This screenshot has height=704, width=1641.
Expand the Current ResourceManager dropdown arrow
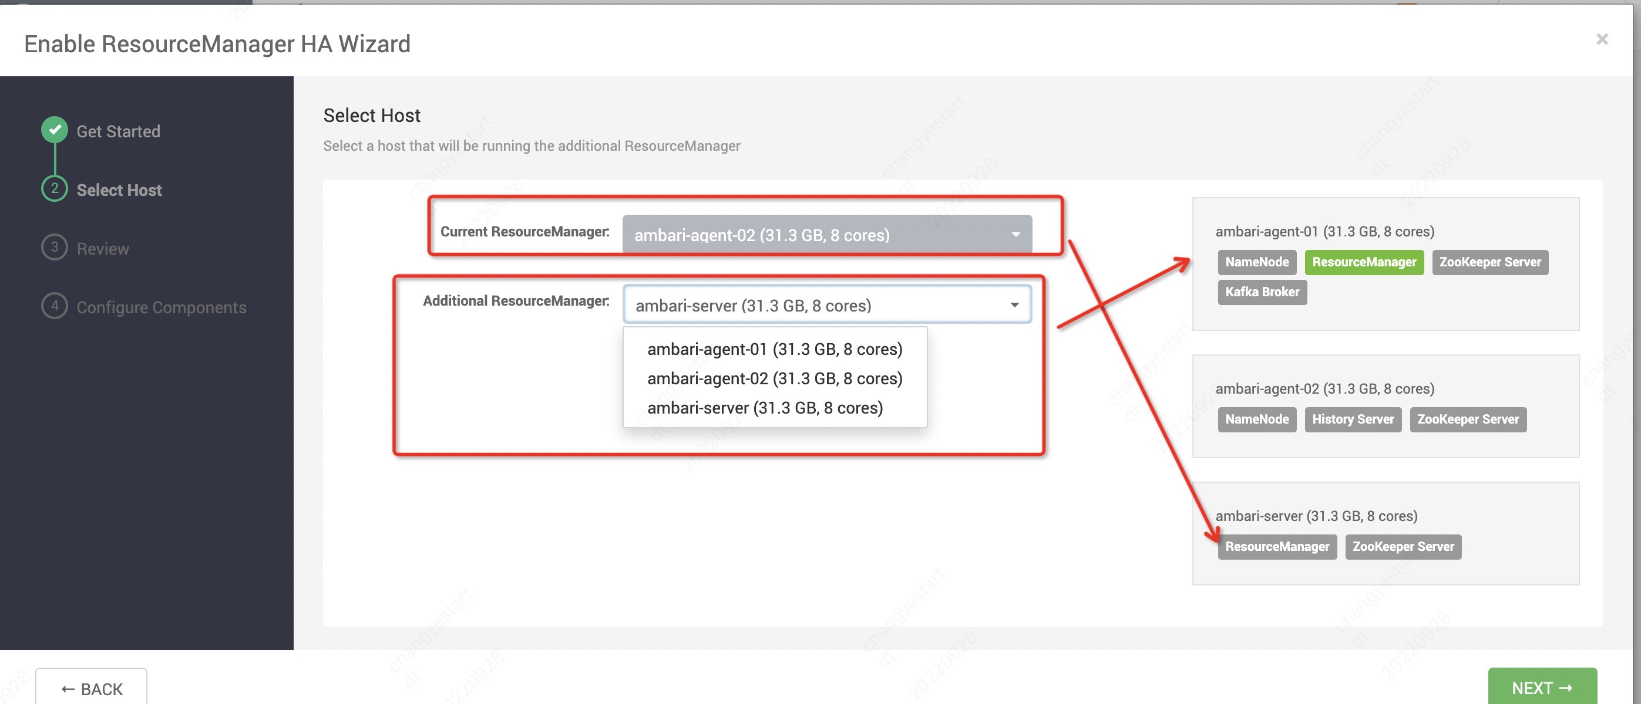coord(1015,235)
